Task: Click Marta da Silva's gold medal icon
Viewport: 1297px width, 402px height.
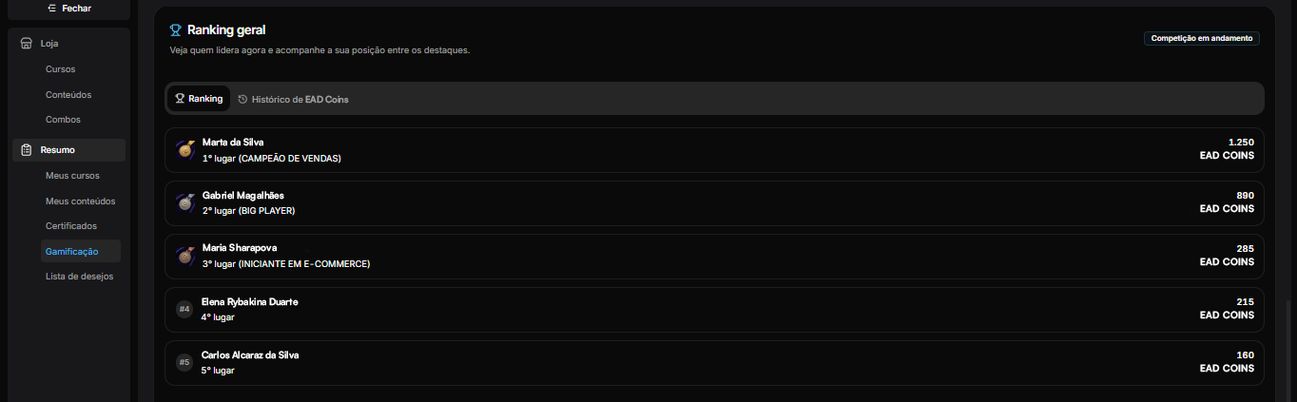Action: 185,150
